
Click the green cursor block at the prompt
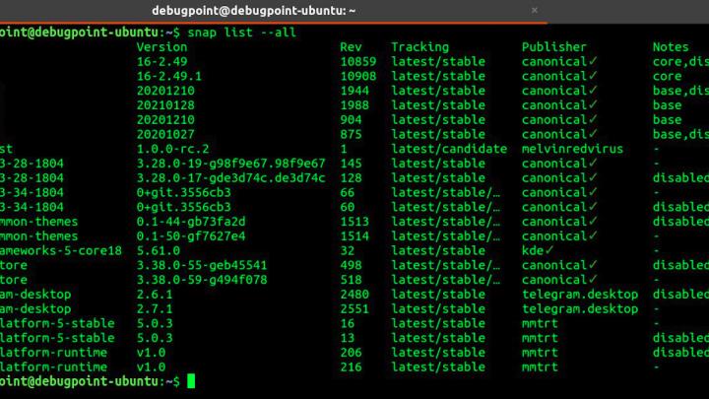click(x=191, y=380)
